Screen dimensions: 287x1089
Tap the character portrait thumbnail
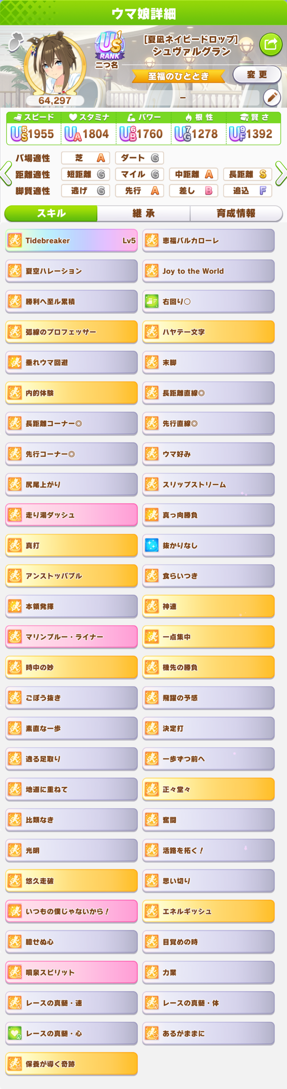(x=55, y=63)
